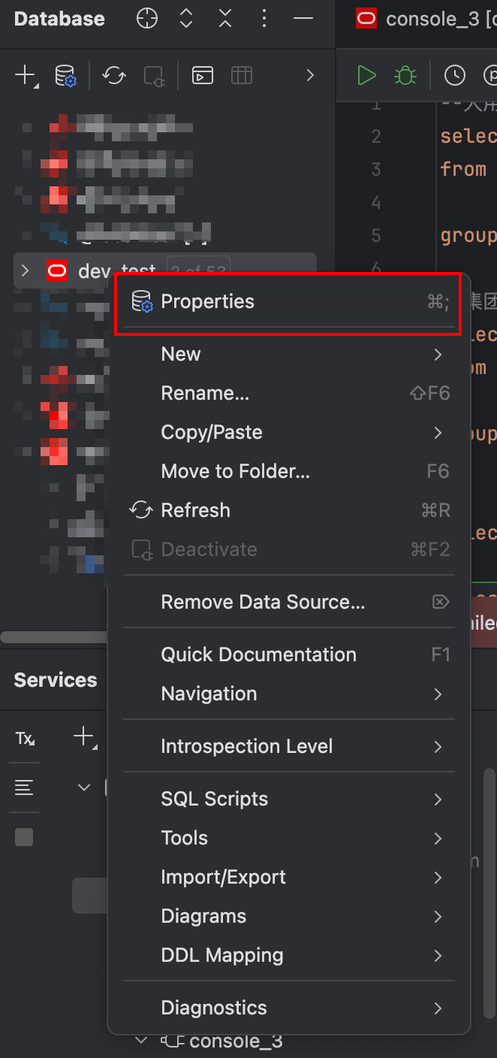Click the Select Opened File target icon
The height and width of the screenshot is (1058, 497).
click(x=147, y=19)
